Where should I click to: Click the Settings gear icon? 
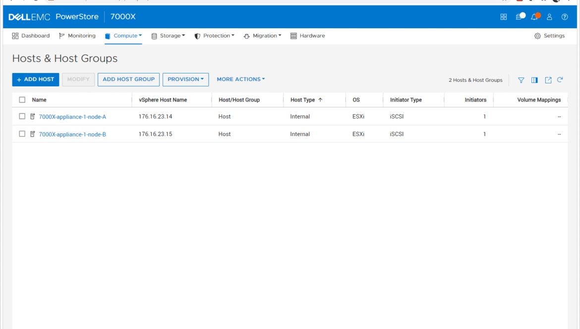537,36
